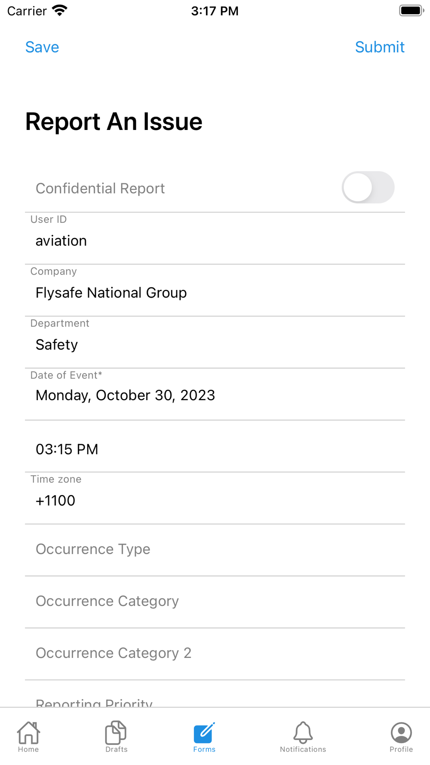The image size is (430, 765).
Task: Open the Reporting Priority picker
Action: 215,701
